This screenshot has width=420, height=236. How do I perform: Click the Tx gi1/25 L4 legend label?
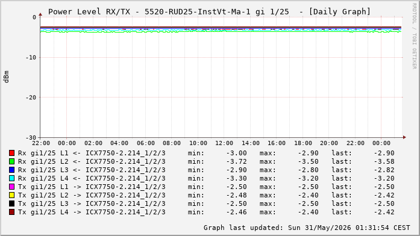92,212
